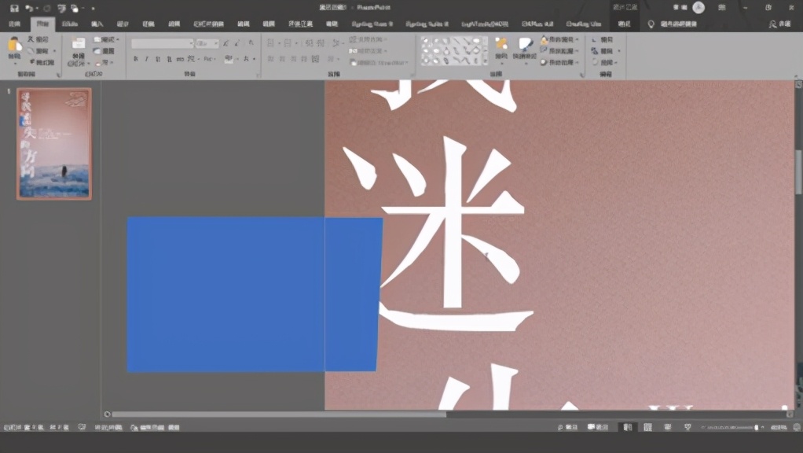Save the presentation from the quick access toolbar
Screen dimensions: 803x453
14,8
